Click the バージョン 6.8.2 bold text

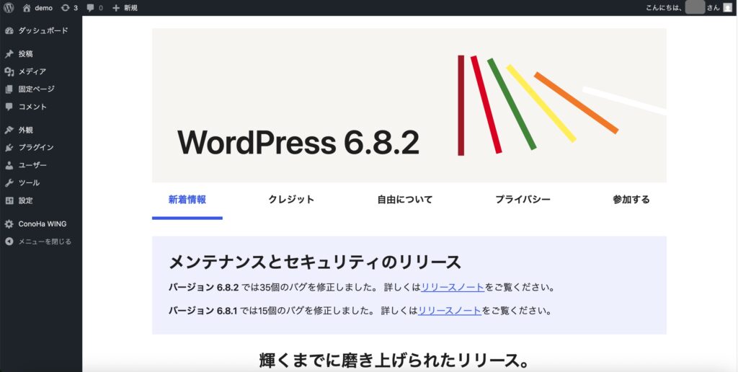[x=204, y=287]
